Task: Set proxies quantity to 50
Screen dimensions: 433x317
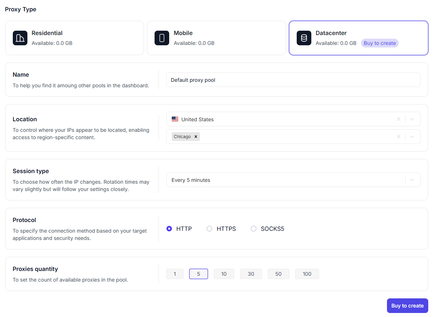Action: click(278, 274)
